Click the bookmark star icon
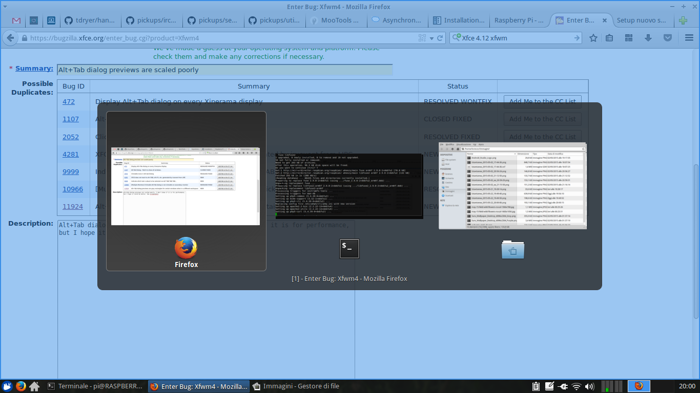Screen dimensions: 700x393 [593, 38]
